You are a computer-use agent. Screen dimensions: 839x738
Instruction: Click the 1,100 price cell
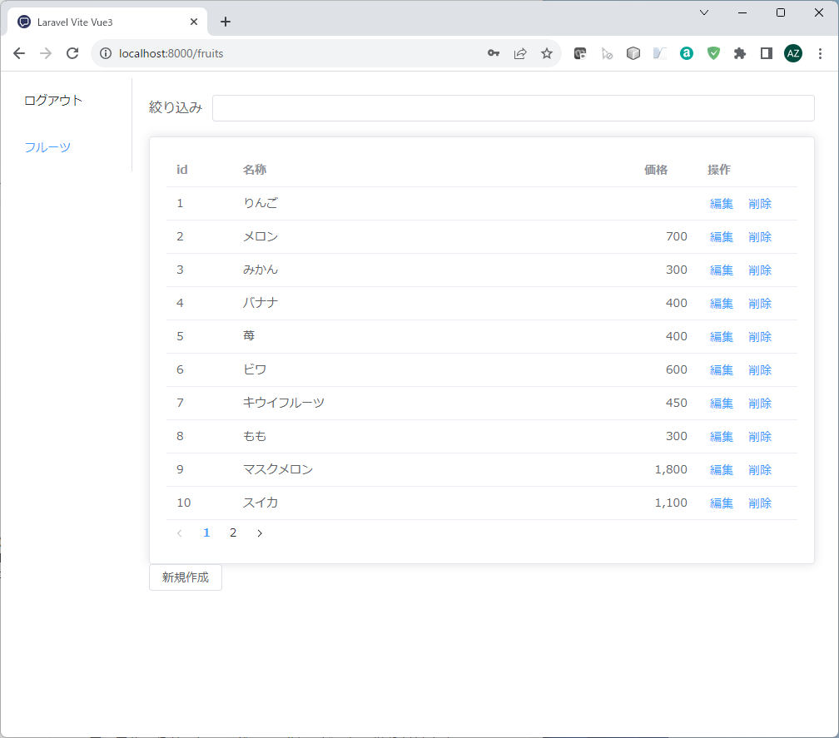[x=671, y=503]
